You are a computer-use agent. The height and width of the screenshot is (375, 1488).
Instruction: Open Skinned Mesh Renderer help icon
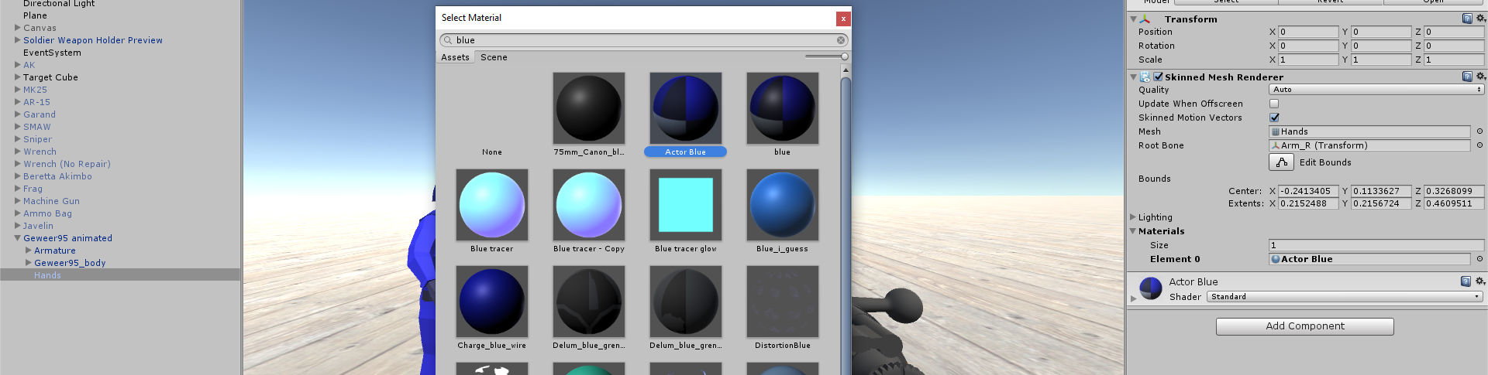[1467, 77]
